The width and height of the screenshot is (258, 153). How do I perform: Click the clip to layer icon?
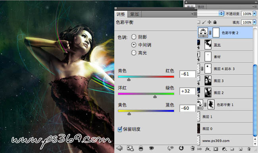tap(141, 148)
